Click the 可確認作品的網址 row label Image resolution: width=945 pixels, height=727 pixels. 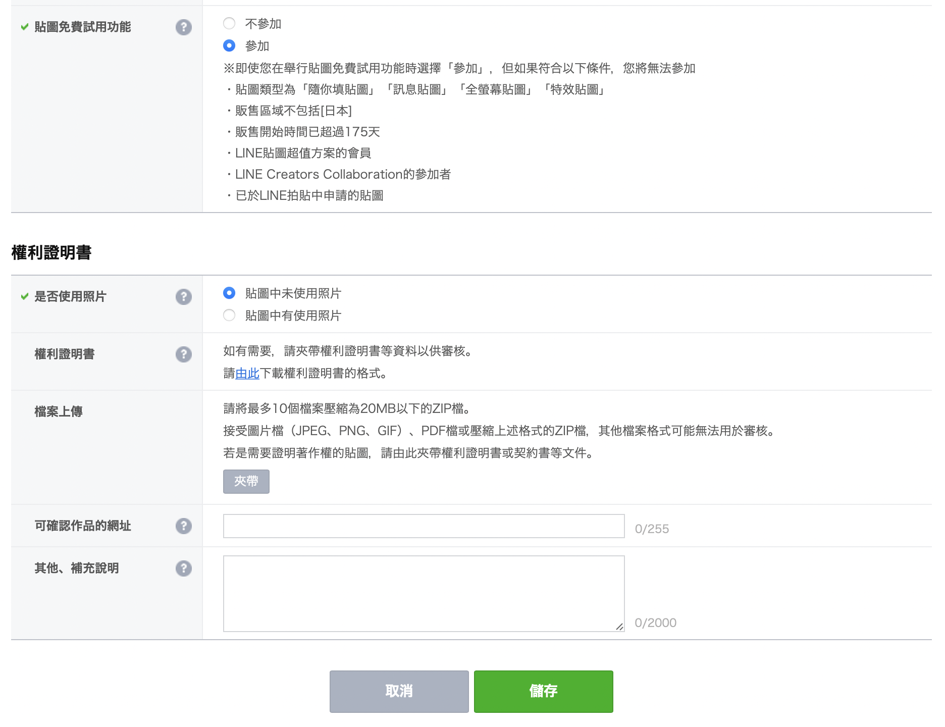(83, 526)
